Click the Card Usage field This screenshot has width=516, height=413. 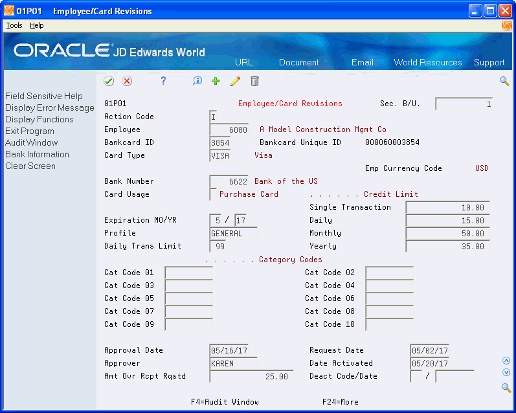213,194
